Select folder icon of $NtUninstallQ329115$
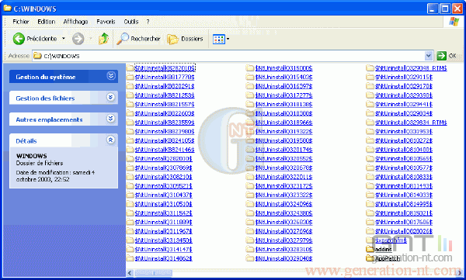Viewport: 466px width, 280px height. click(370, 78)
